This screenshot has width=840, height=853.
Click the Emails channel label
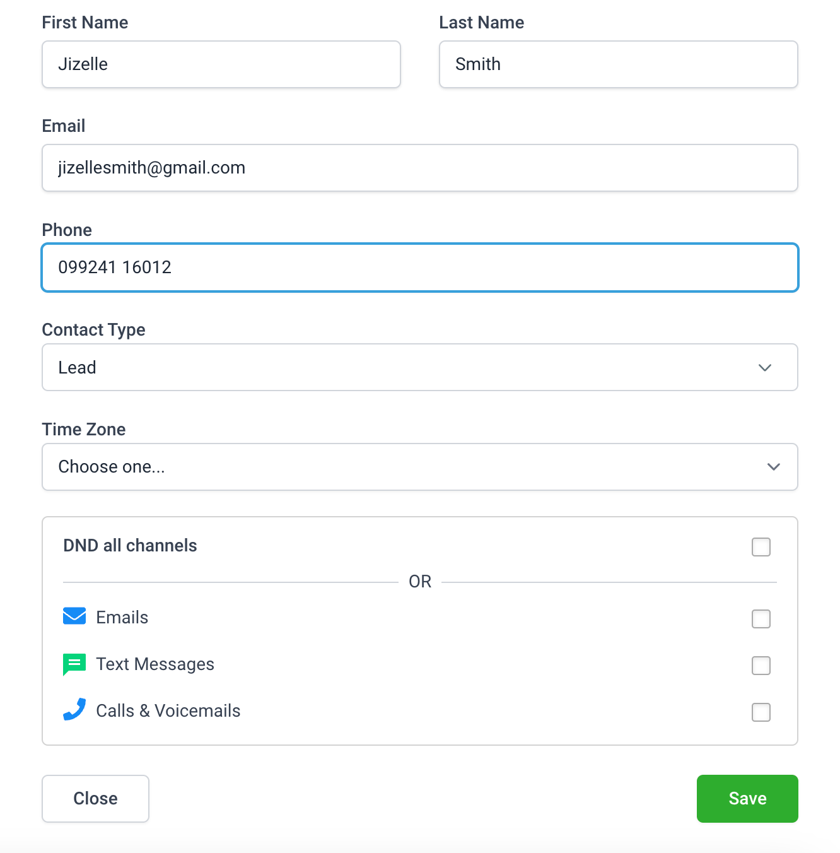(122, 618)
